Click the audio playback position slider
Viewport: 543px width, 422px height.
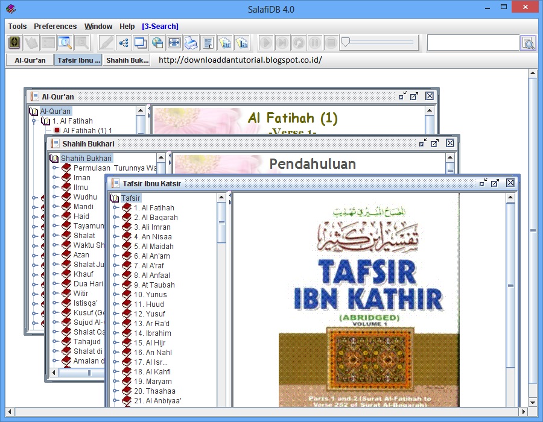tap(379, 43)
